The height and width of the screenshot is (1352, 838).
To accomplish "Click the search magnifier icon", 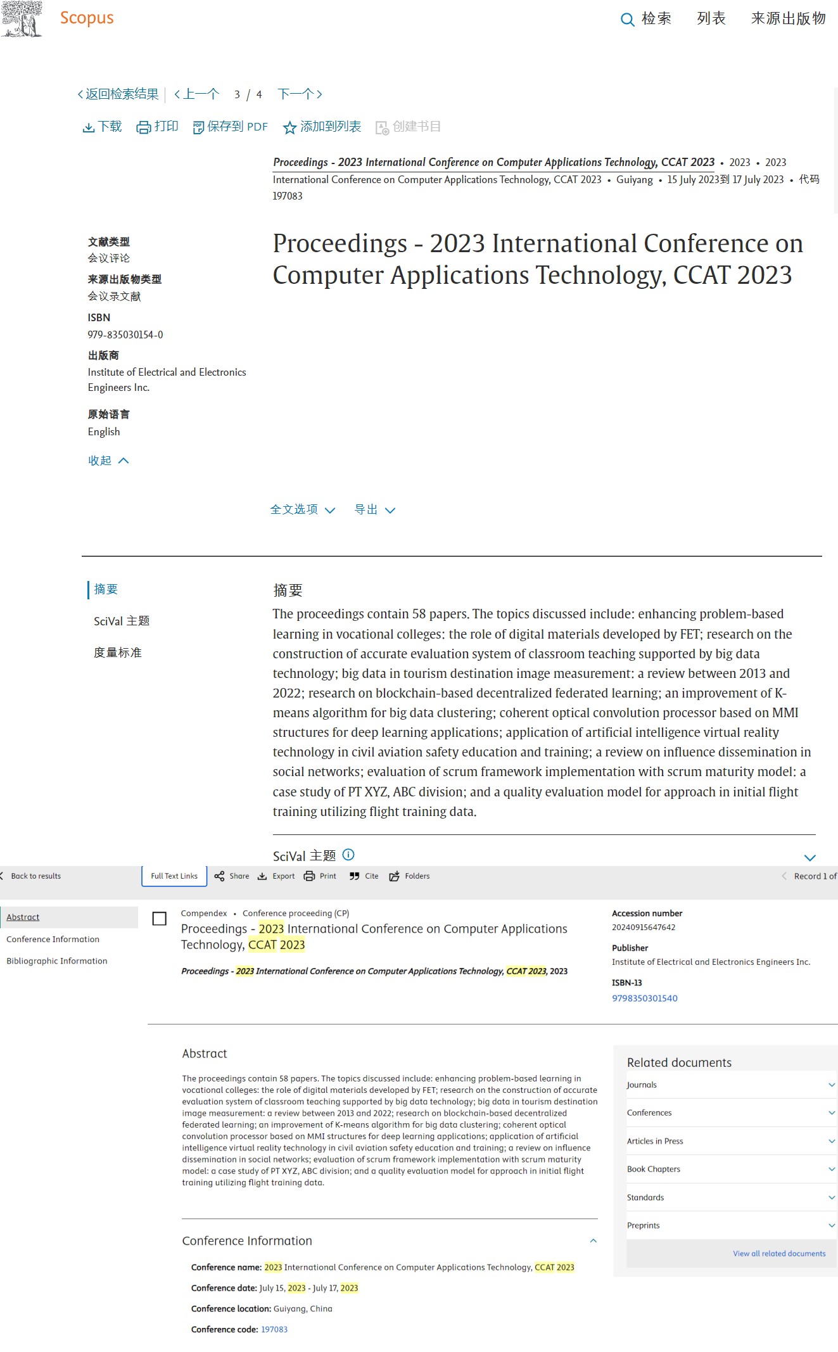I will point(627,20).
